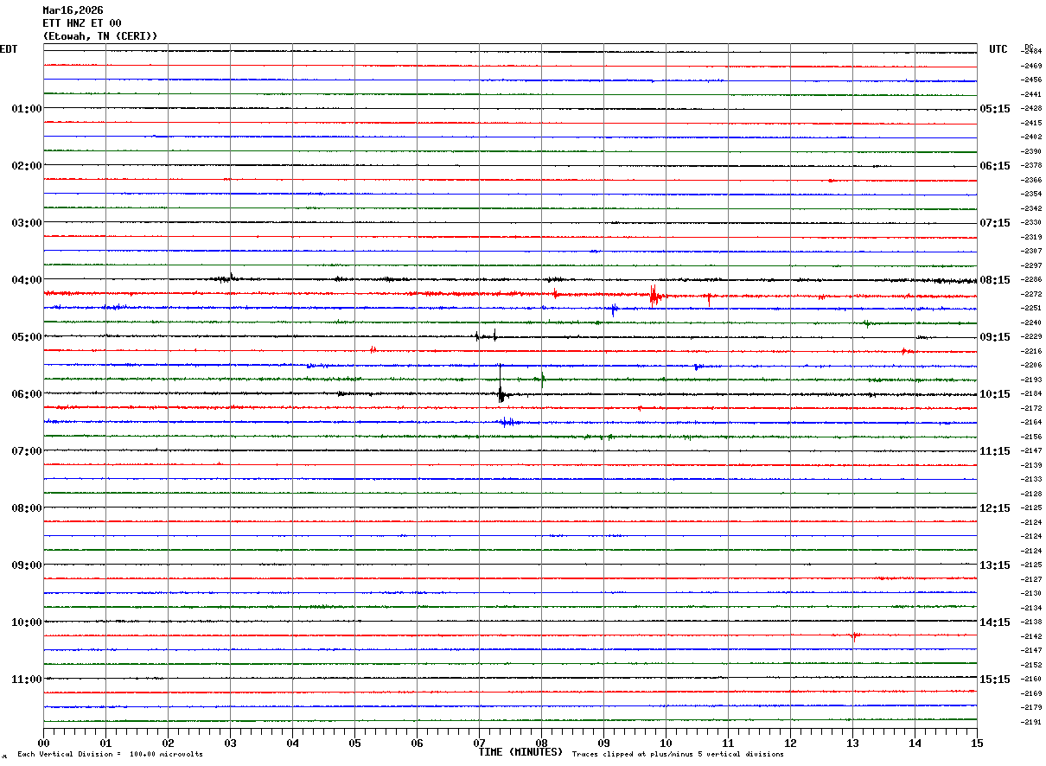Pick the DC offset value -2164
The height and width of the screenshot is (766, 1046).
pos(1031,423)
